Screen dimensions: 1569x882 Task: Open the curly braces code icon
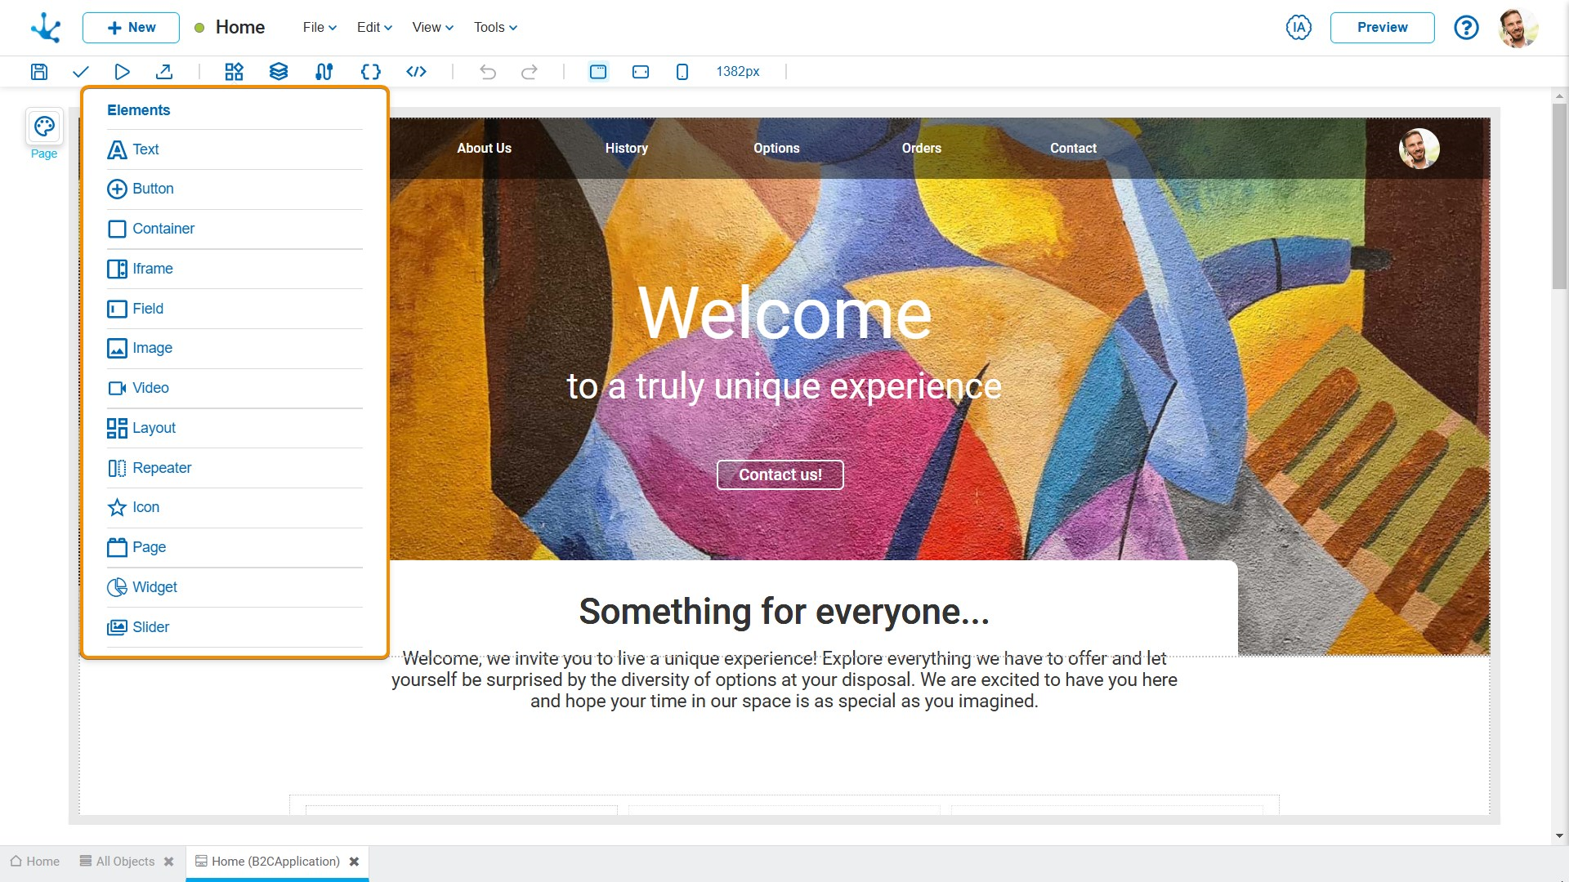[x=370, y=72]
